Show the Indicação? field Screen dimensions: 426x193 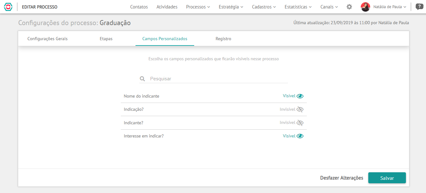(292, 110)
